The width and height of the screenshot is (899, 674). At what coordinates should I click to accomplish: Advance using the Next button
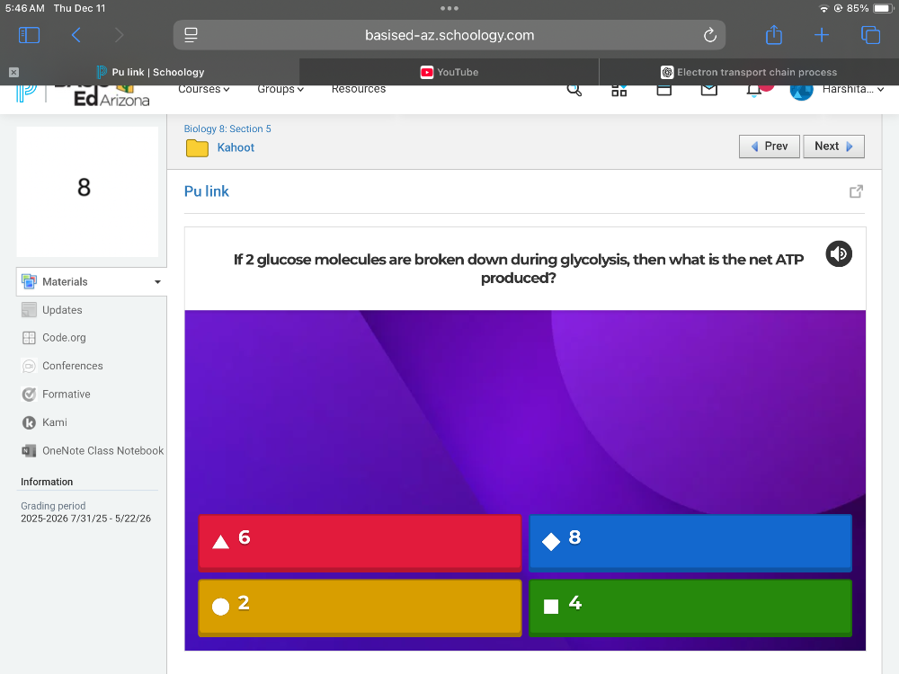click(x=832, y=146)
